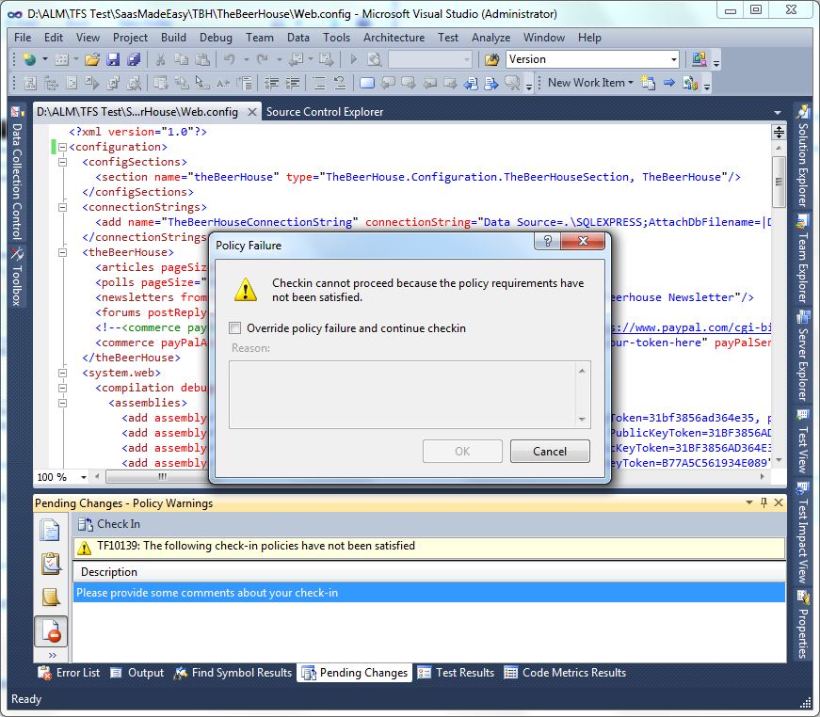This screenshot has width=820, height=717.
Task: Click the pin icon on Pending Changes panel
Action: [764, 502]
